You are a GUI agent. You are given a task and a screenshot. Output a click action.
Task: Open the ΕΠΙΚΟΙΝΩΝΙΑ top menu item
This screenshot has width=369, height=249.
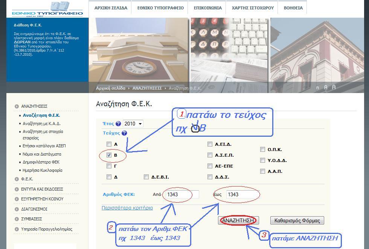pyautogui.click(x=207, y=8)
